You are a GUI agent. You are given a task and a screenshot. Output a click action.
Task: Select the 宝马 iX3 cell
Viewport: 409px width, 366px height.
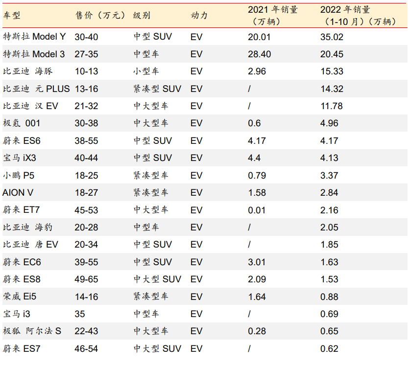coord(20,158)
